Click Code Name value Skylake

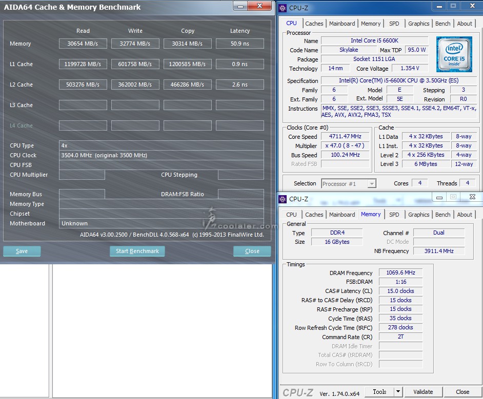[x=349, y=50]
